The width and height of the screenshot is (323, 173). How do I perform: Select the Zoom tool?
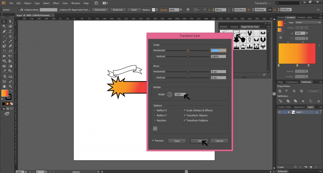pos(10,86)
